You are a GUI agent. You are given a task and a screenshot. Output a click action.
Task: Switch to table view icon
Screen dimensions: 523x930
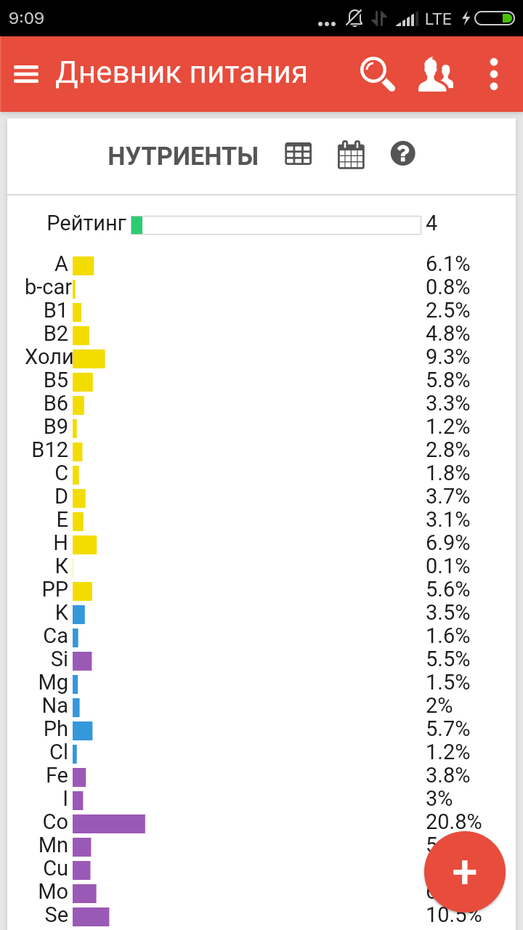[298, 154]
